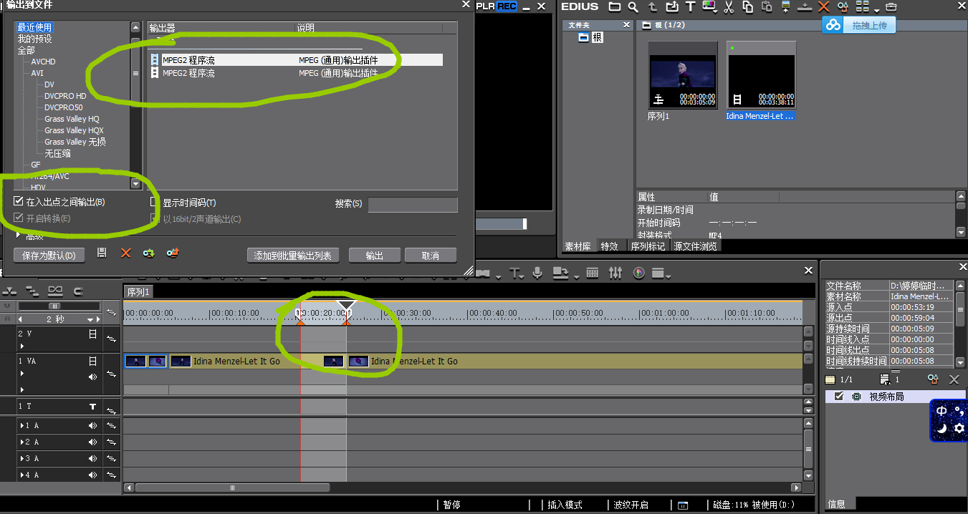Enable the 显示时间码 checkbox
The height and width of the screenshot is (514, 968).
155,203
